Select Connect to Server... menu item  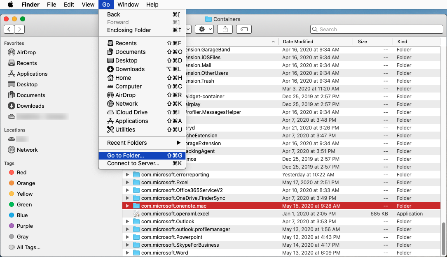pos(142,163)
